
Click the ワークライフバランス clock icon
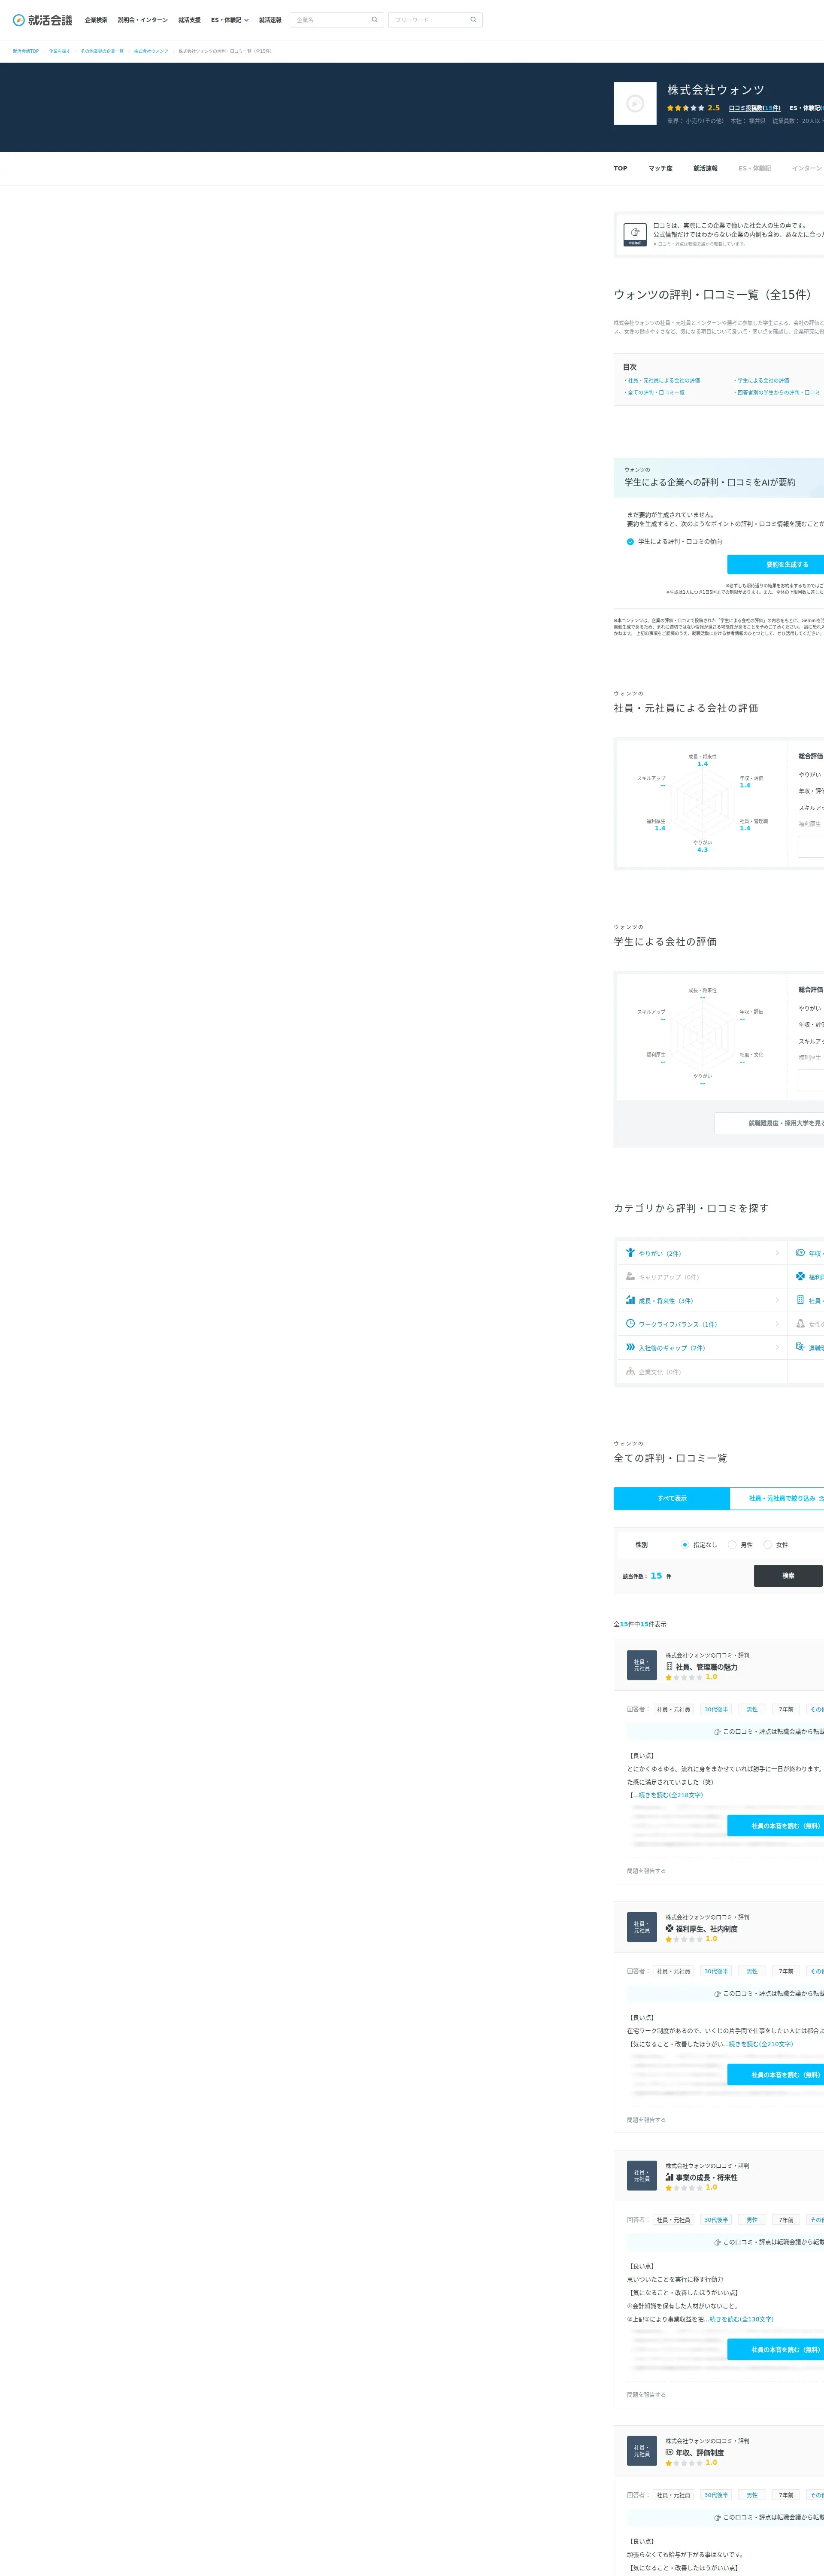(630, 1324)
